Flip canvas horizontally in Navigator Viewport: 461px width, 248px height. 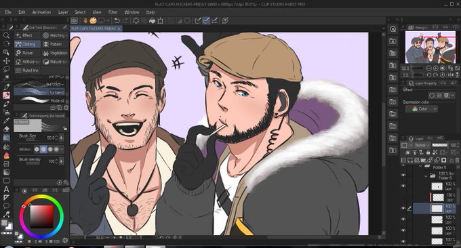(x=451, y=75)
